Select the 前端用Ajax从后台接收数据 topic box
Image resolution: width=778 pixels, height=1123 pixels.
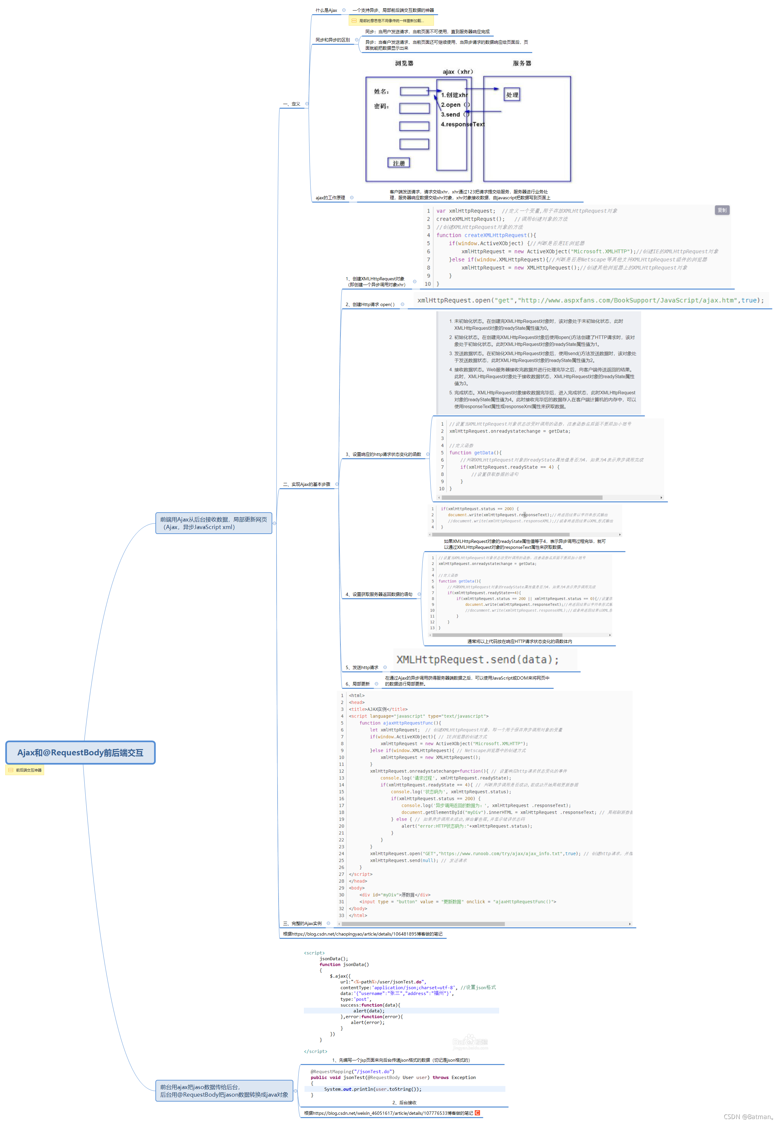tap(213, 523)
